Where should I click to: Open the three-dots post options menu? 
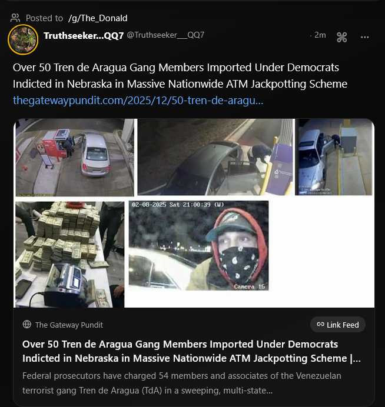coord(364,37)
